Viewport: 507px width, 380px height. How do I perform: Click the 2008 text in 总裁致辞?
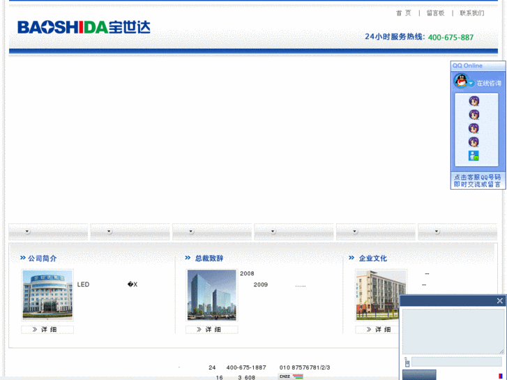pos(247,273)
